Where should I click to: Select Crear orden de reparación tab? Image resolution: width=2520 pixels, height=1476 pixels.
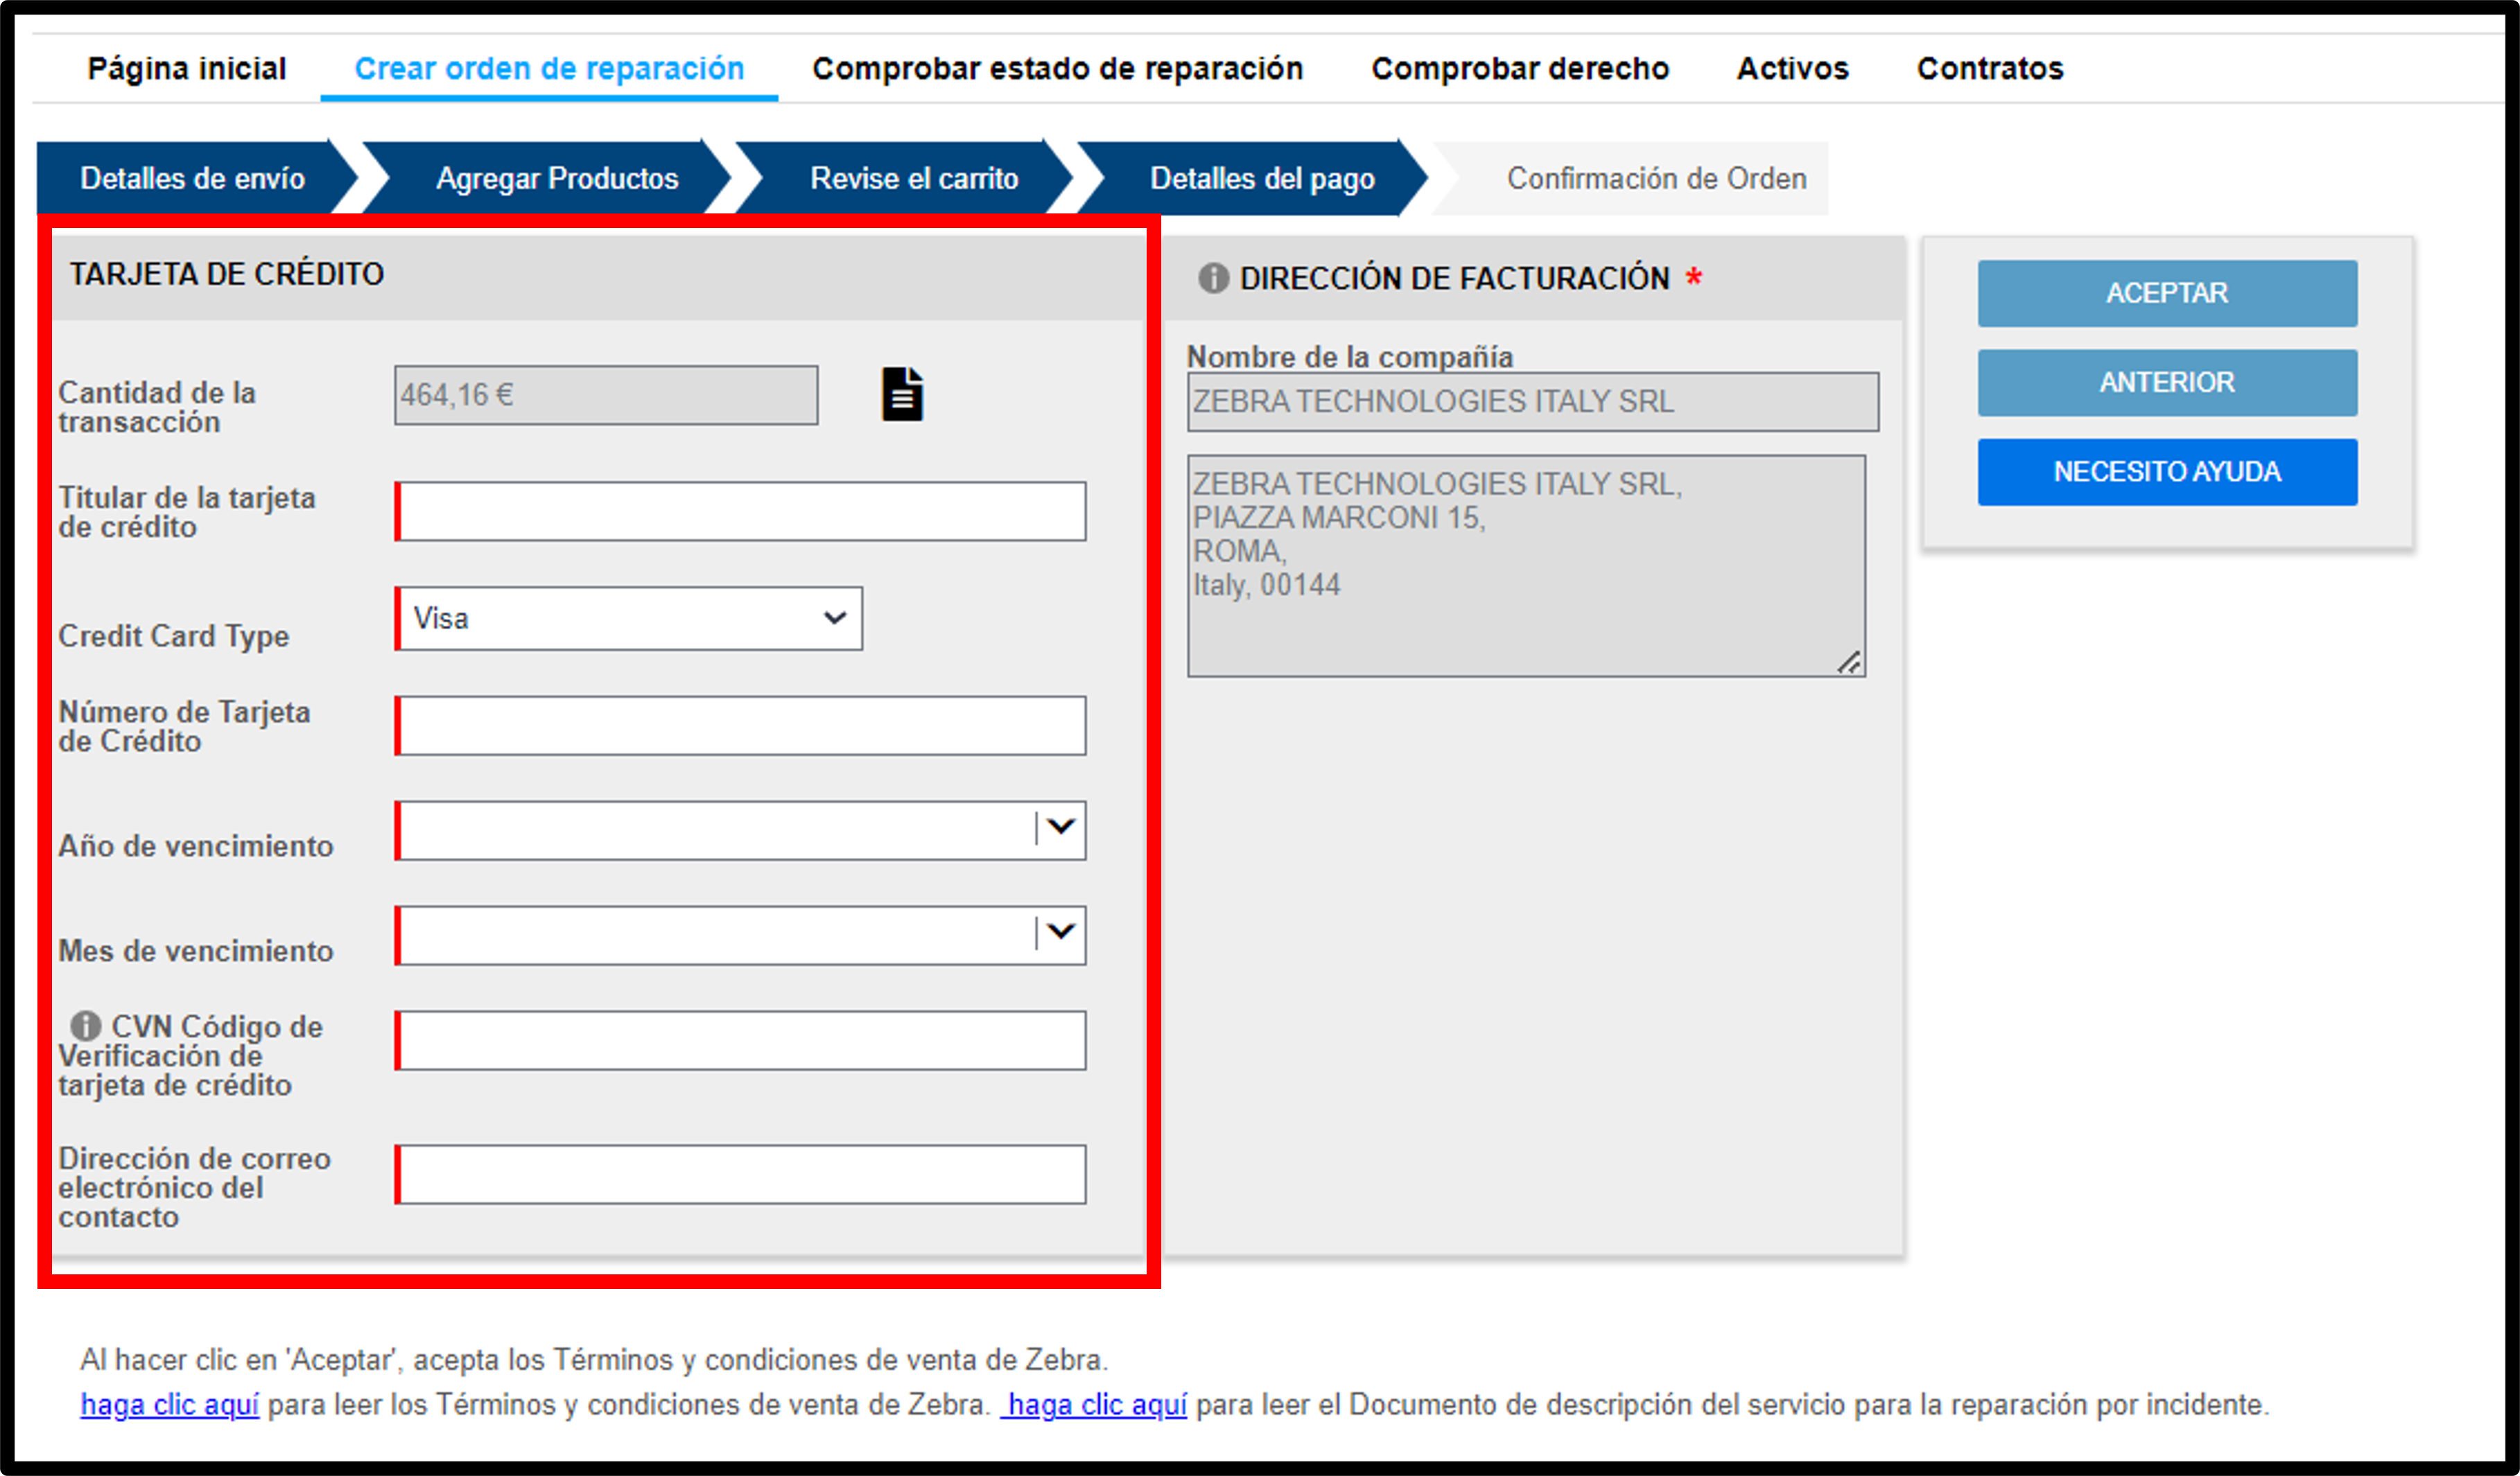pyautogui.click(x=549, y=68)
